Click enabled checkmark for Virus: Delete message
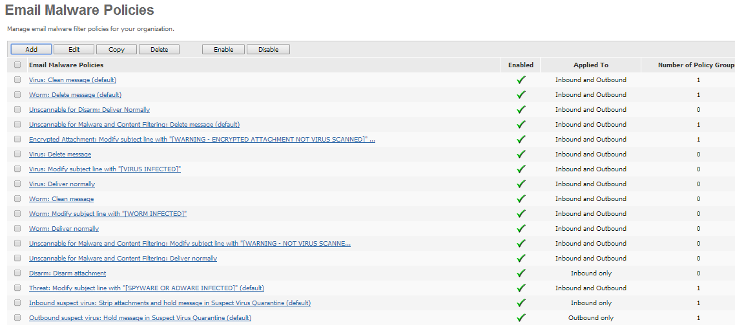Image resolution: width=735 pixels, height=331 pixels. click(x=521, y=155)
